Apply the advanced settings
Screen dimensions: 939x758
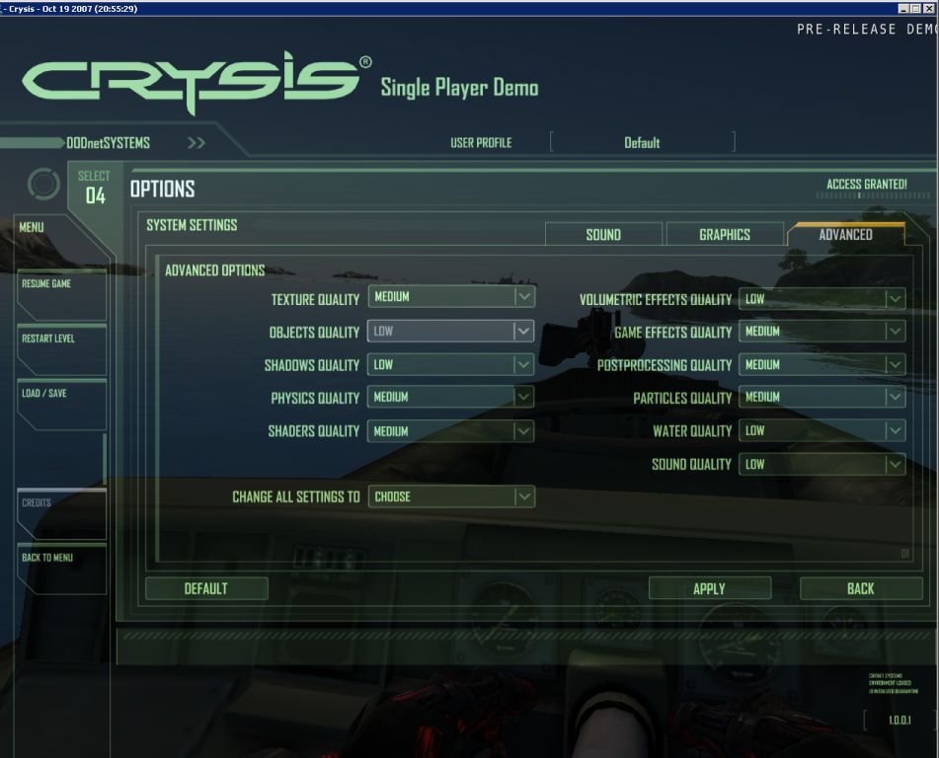pos(709,588)
